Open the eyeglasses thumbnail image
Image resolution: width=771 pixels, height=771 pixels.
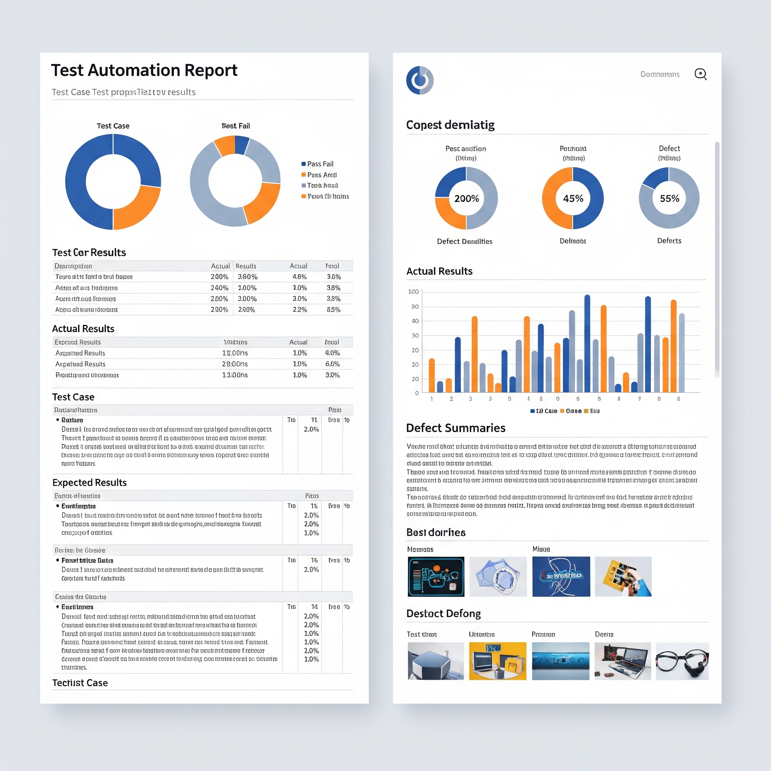[x=682, y=661]
